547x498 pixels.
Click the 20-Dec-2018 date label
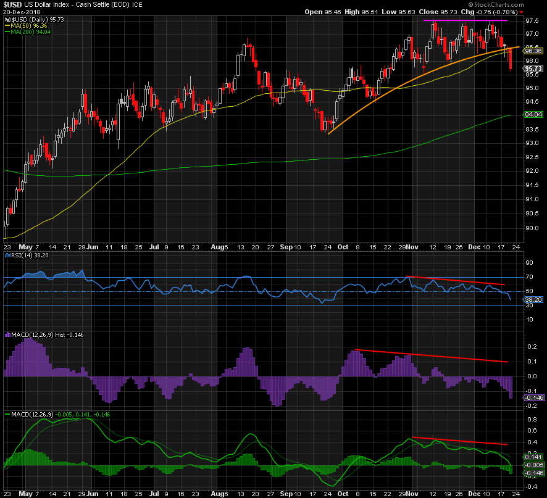tap(21, 12)
